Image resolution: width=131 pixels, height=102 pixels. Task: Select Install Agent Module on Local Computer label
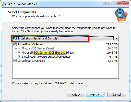pos(46,57)
